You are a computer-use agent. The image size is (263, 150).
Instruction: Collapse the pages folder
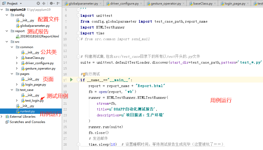click(12, 74)
